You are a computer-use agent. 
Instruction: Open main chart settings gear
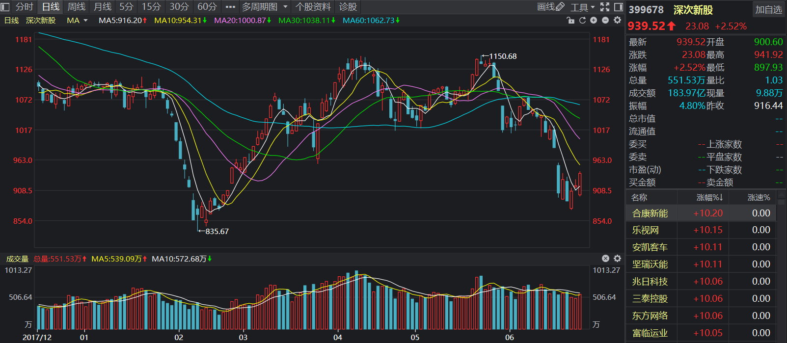tap(617, 20)
